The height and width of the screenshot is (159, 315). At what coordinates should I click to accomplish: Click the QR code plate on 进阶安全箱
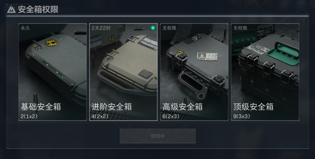tap(145, 74)
